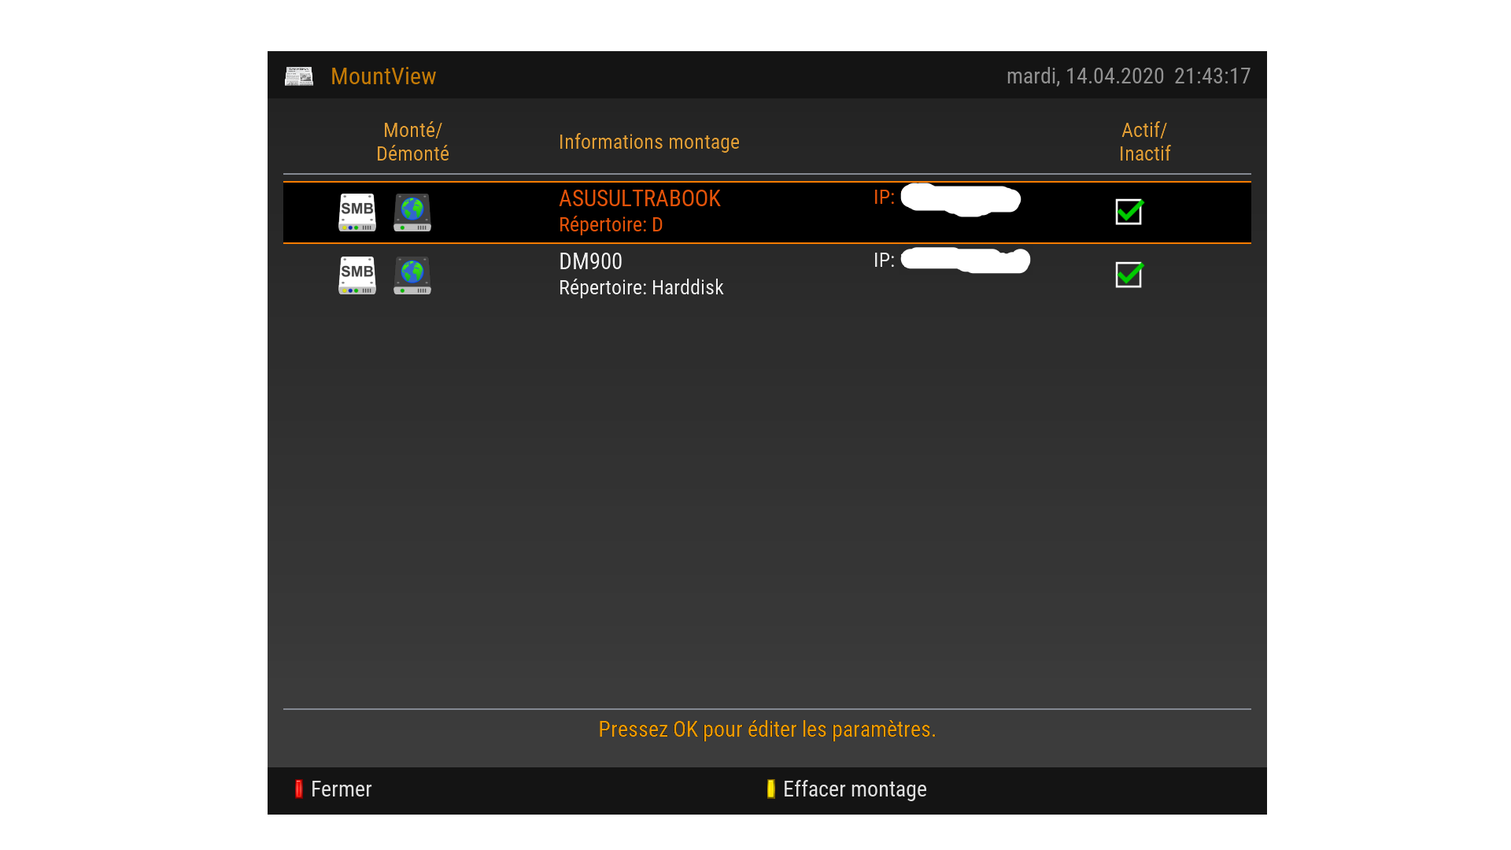Click the MountView newspaper icon
Viewport: 1511px width, 850px height.
pyautogui.click(x=298, y=76)
